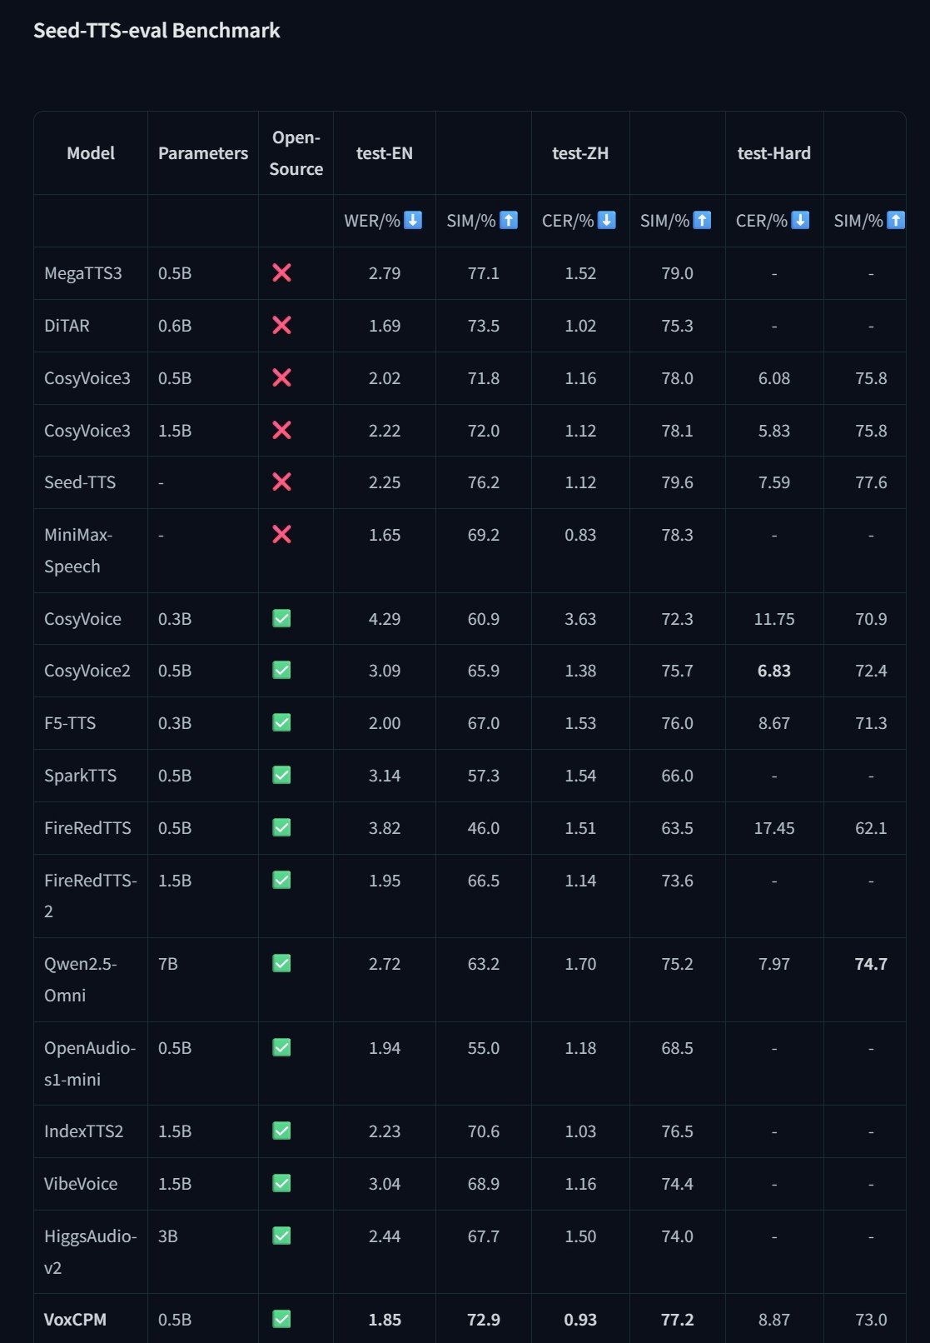930x1343 pixels.
Task: Click the 0.6B parameters value
Action: click(175, 326)
